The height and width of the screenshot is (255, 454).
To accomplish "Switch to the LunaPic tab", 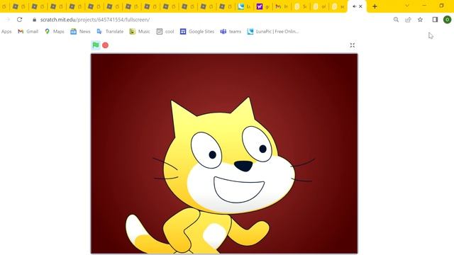I will [244, 6].
